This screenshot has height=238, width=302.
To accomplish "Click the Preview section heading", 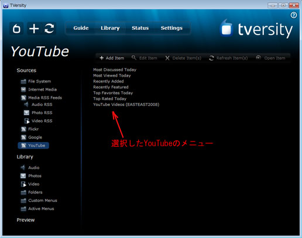I will 26,220.
